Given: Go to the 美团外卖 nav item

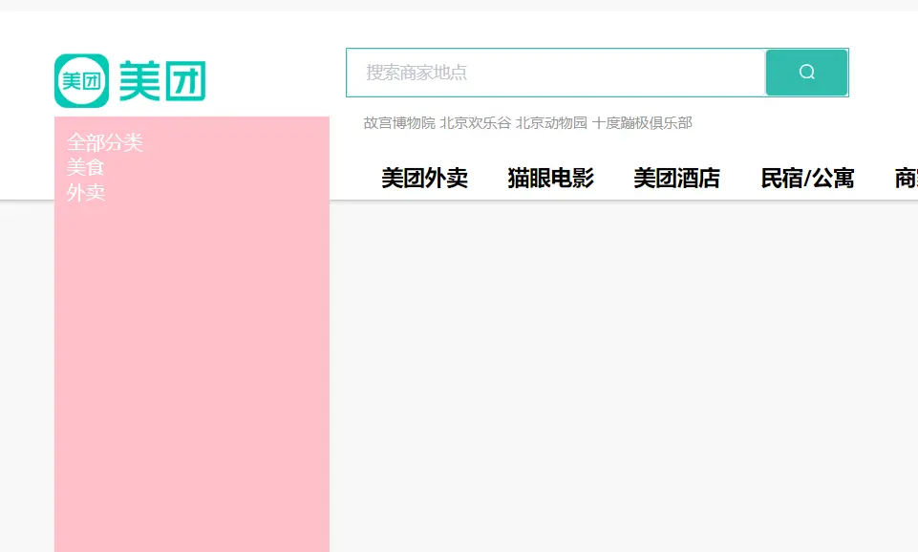Looking at the screenshot, I should 424,178.
